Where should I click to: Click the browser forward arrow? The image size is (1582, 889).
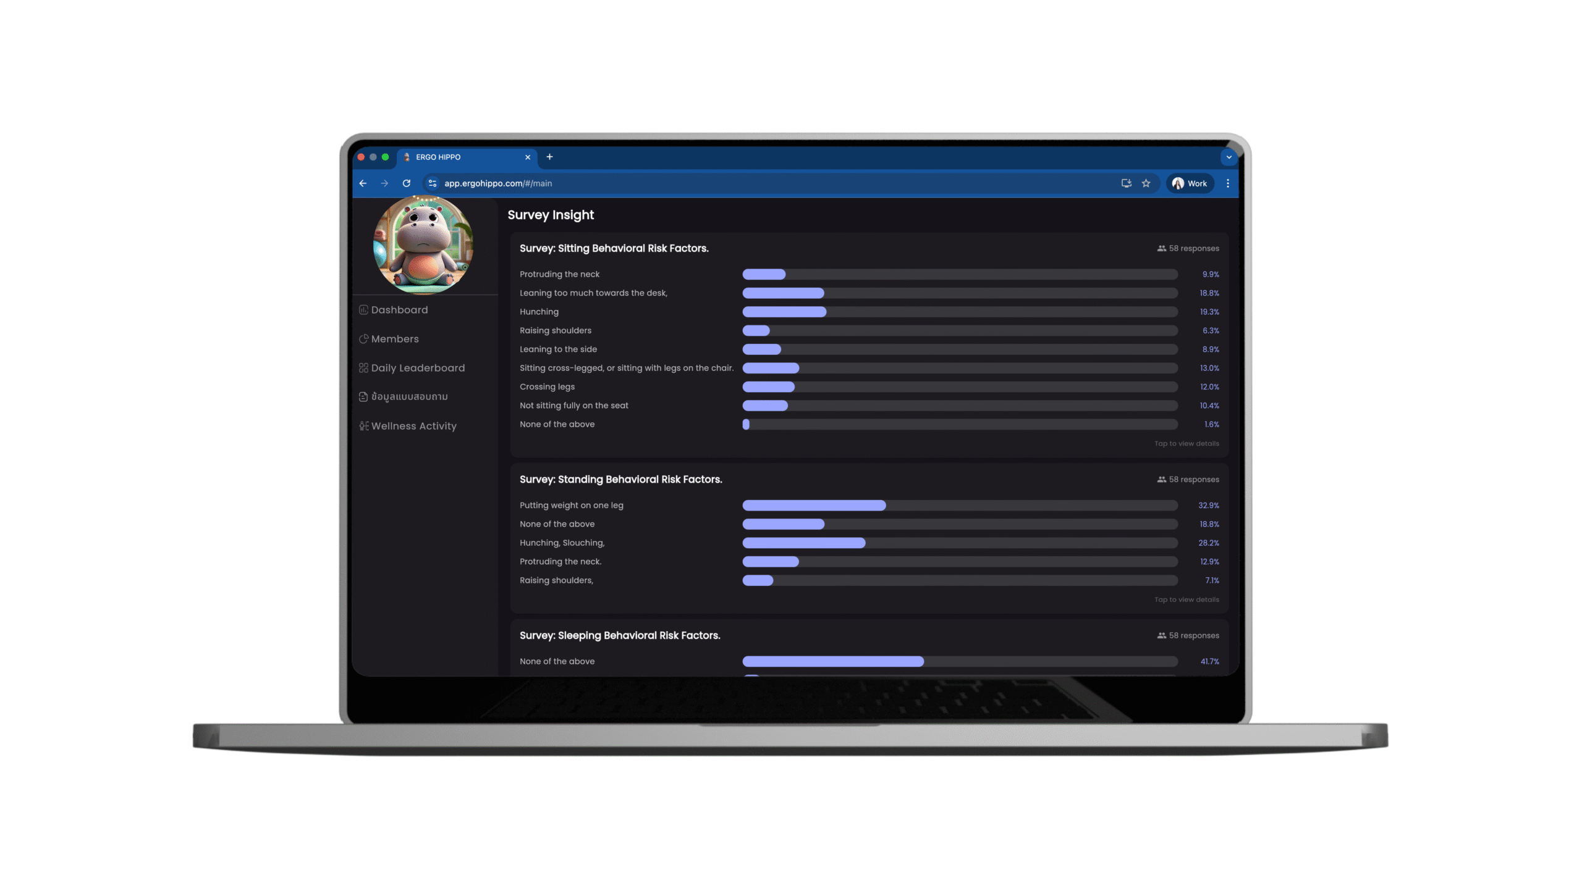384,183
